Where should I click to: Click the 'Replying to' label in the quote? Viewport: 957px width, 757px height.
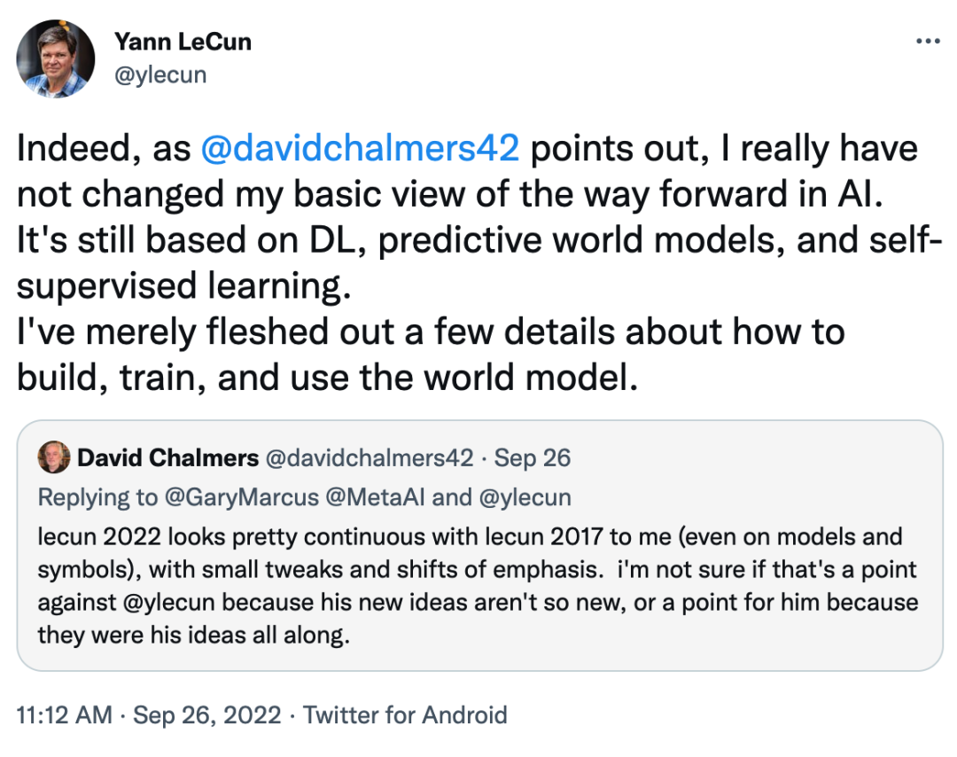click(x=94, y=497)
